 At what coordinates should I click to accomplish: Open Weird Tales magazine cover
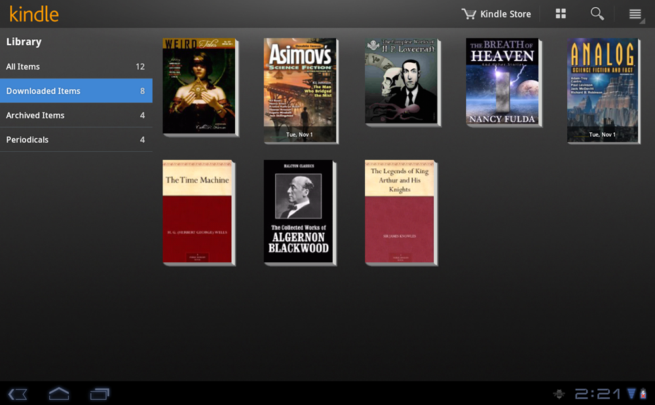[199, 86]
